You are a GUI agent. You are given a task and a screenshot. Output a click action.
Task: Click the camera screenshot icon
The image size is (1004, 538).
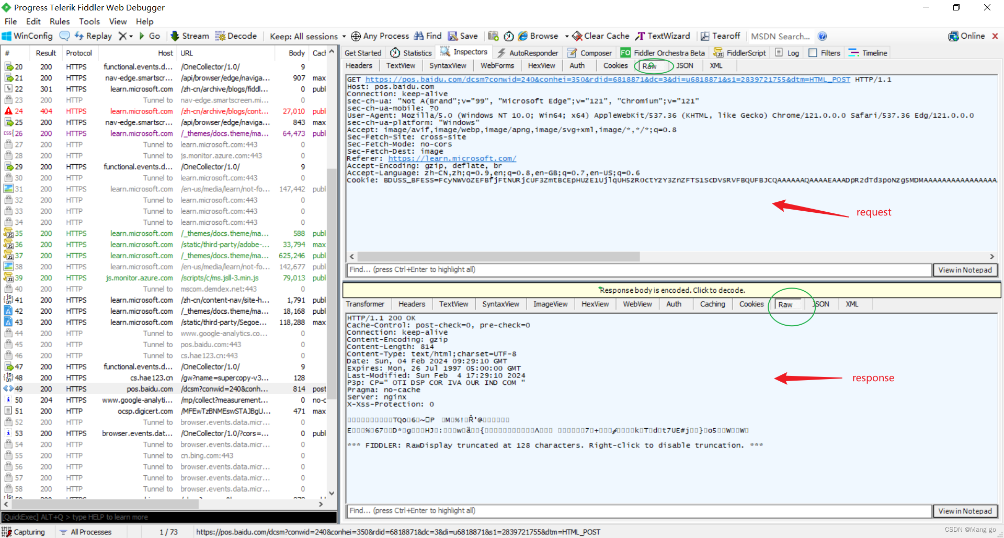click(493, 36)
